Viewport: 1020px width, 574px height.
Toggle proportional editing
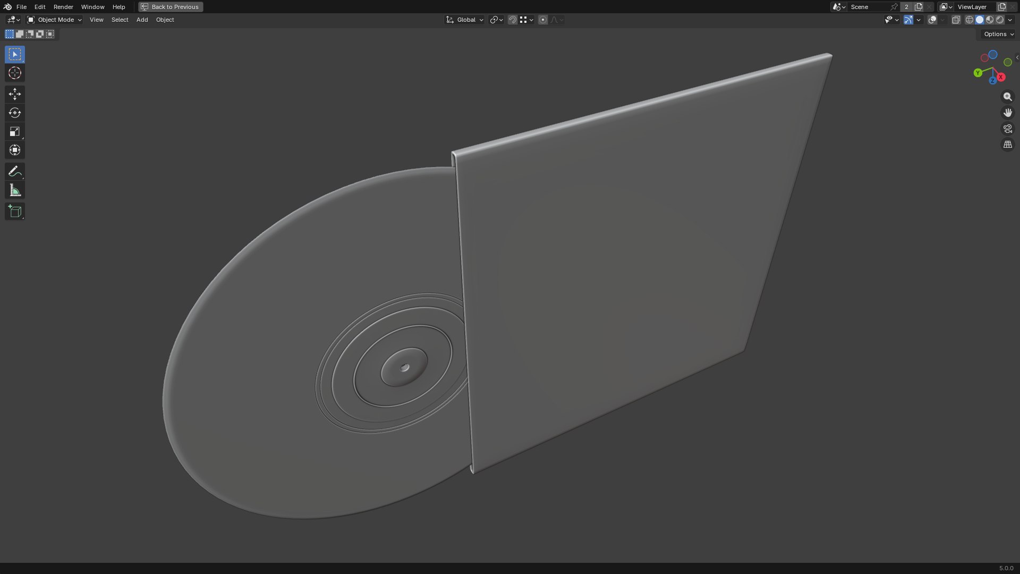tap(542, 20)
